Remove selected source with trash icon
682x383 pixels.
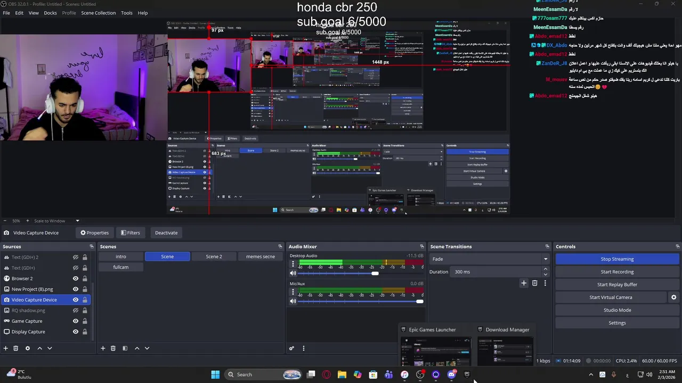[16, 348]
